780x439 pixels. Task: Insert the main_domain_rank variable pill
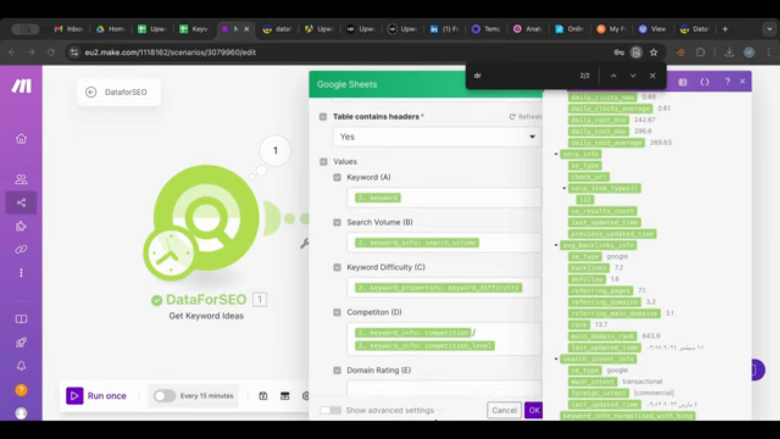click(x=603, y=336)
